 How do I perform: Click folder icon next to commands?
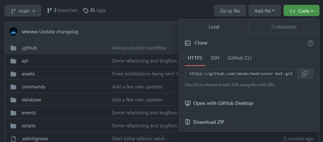tap(13, 87)
